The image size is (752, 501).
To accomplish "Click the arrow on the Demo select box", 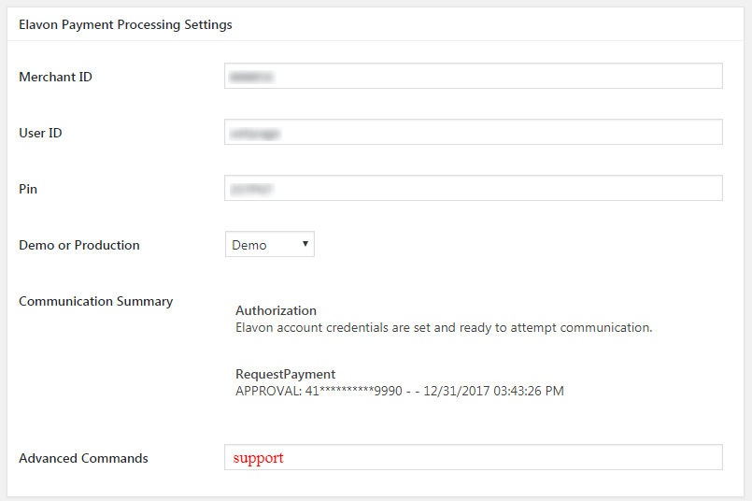I will [x=305, y=245].
